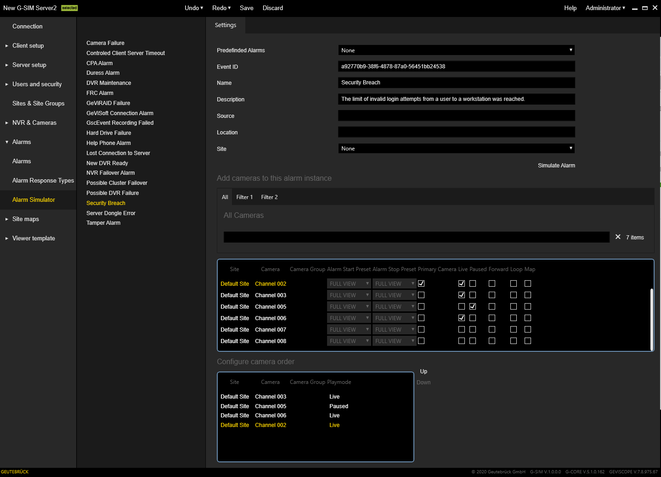The height and width of the screenshot is (477, 661).
Task: Select Server Dongle Error alarm
Action: [111, 213]
